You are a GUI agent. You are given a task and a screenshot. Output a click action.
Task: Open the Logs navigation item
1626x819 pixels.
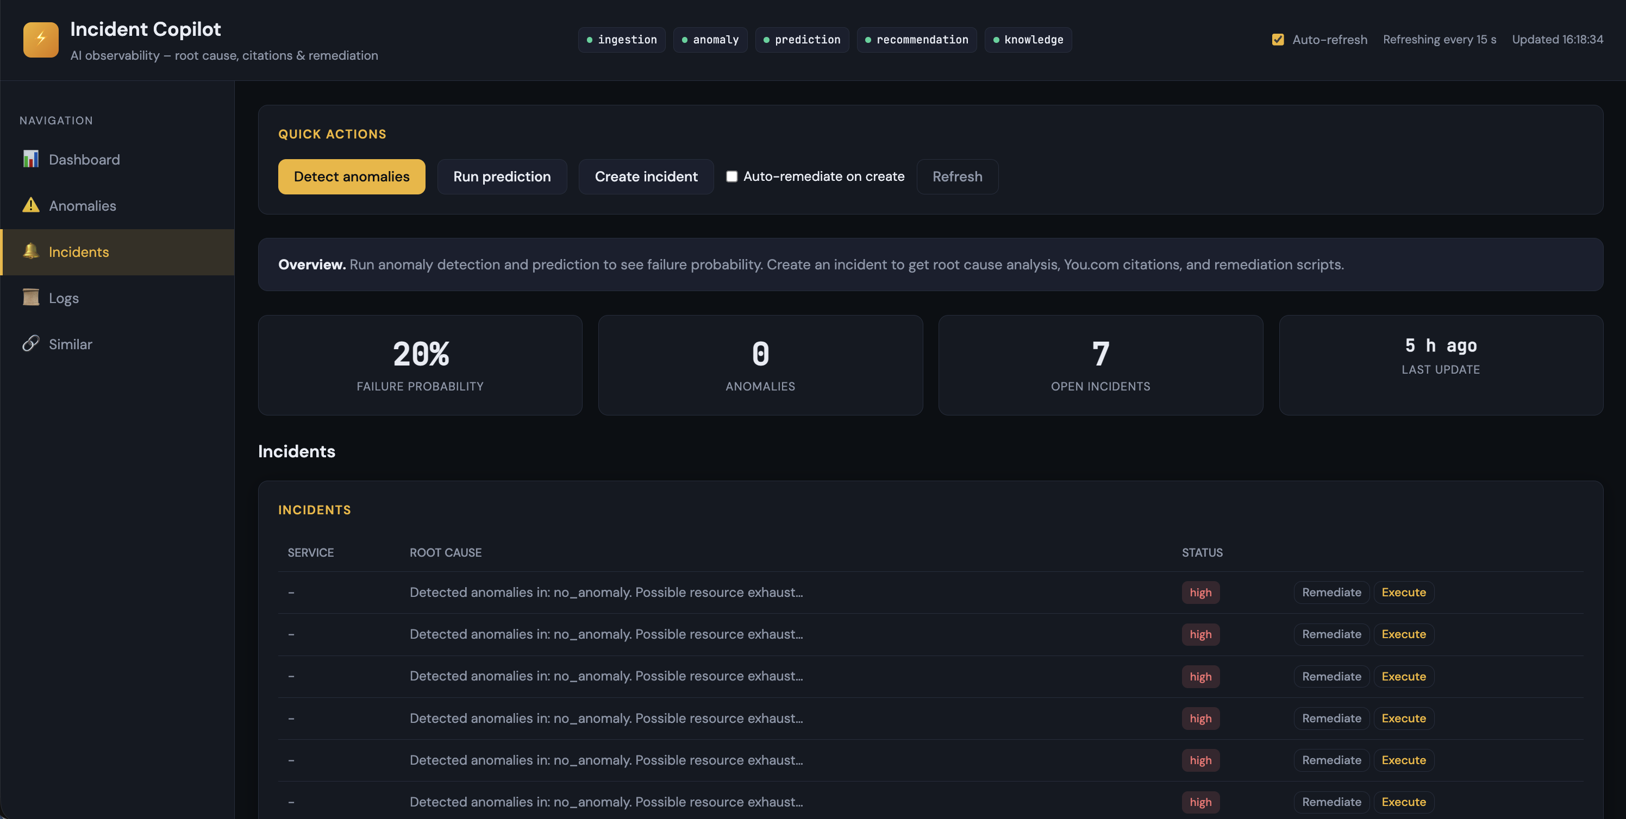[x=64, y=298]
